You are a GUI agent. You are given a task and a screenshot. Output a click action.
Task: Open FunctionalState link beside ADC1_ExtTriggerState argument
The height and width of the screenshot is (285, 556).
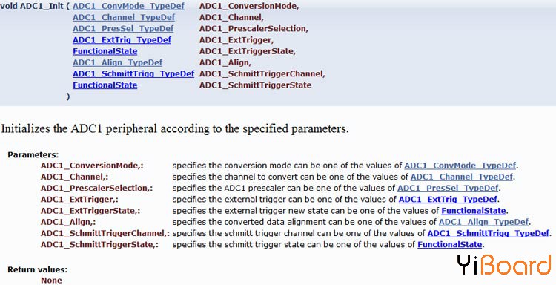105,51
